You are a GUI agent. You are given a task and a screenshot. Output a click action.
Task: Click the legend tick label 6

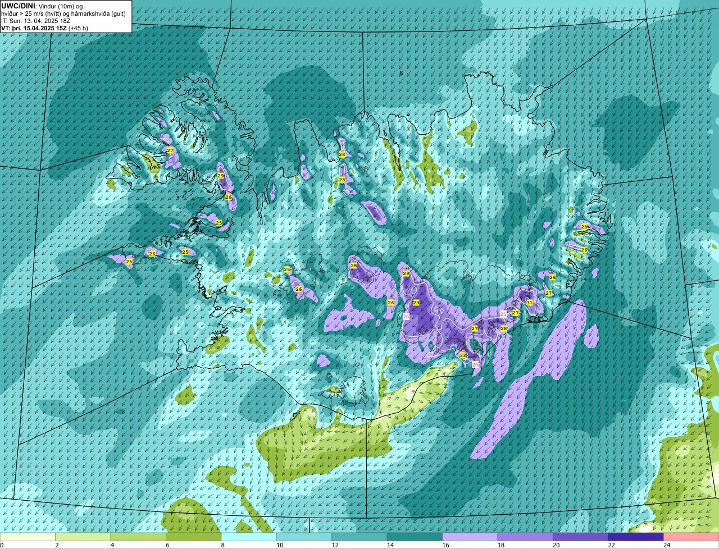coord(167,545)
